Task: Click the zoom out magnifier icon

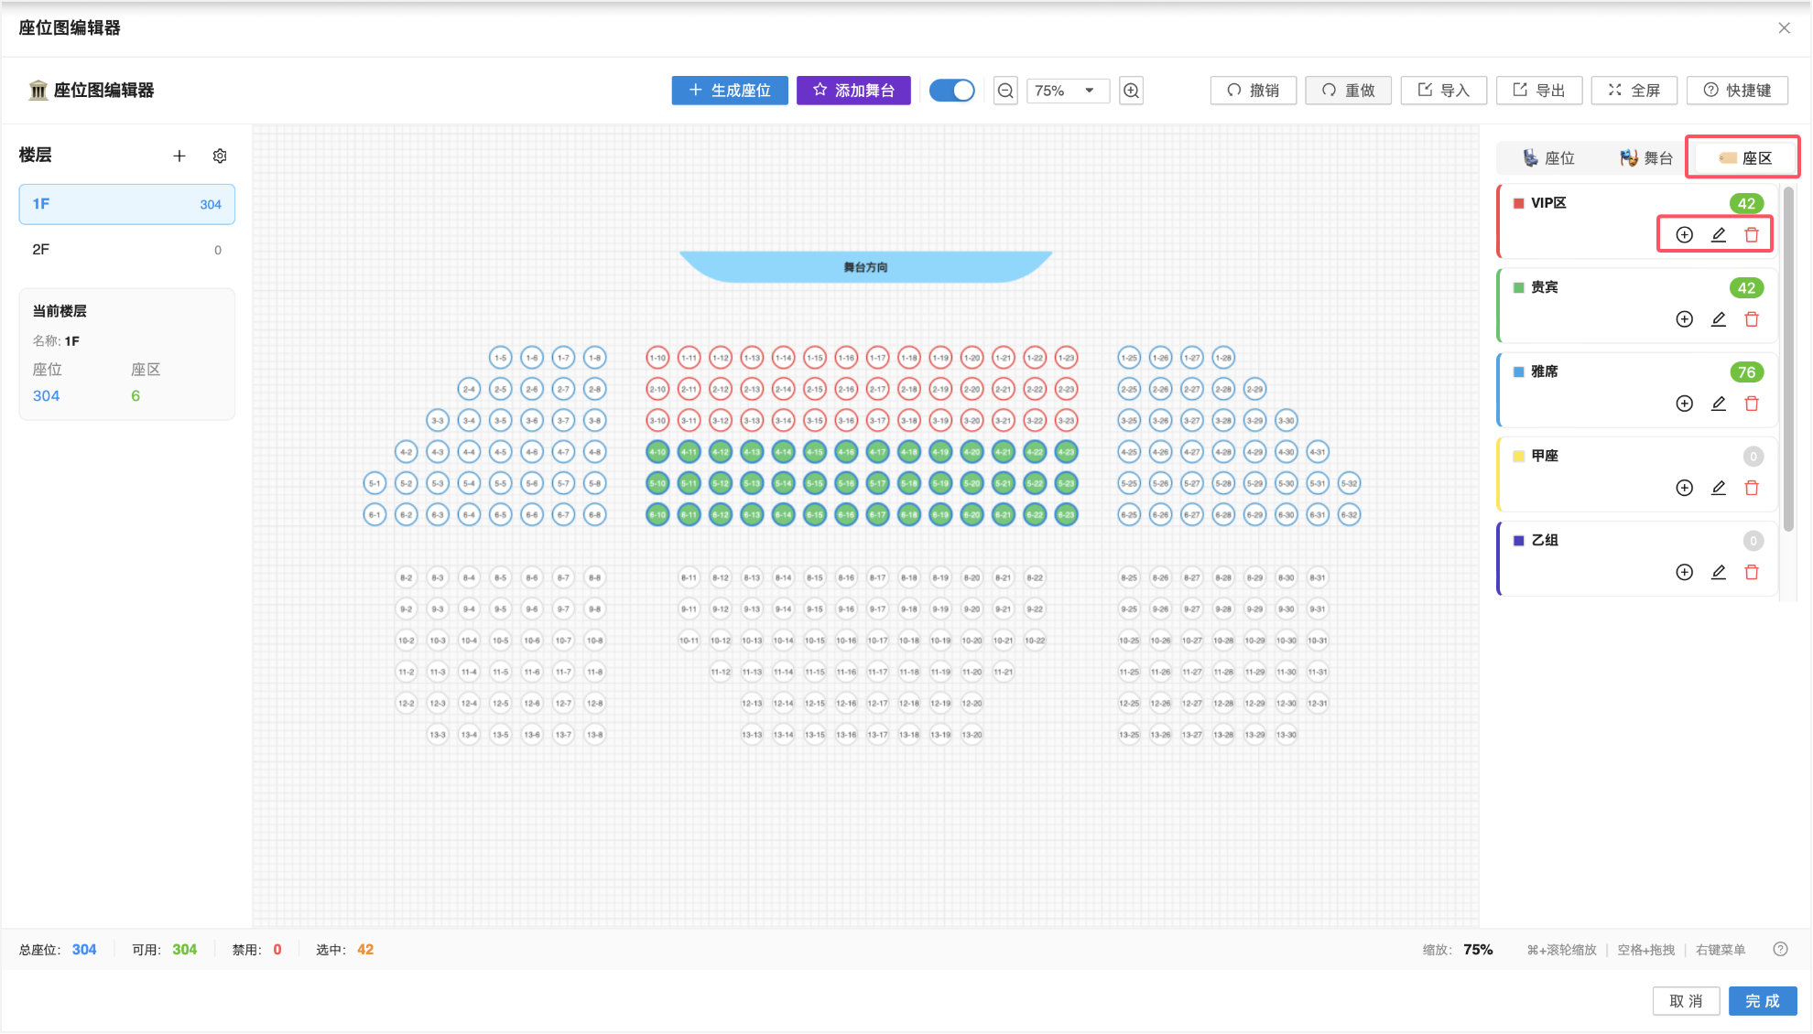Action: (1005, 91)
